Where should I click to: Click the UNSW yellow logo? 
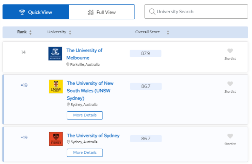(x=56, y=87)
